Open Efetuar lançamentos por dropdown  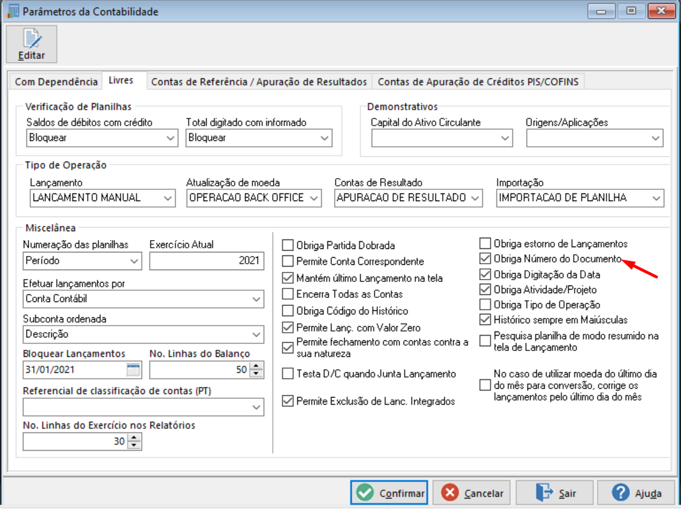pyautogui.click(x=256, y=300)
